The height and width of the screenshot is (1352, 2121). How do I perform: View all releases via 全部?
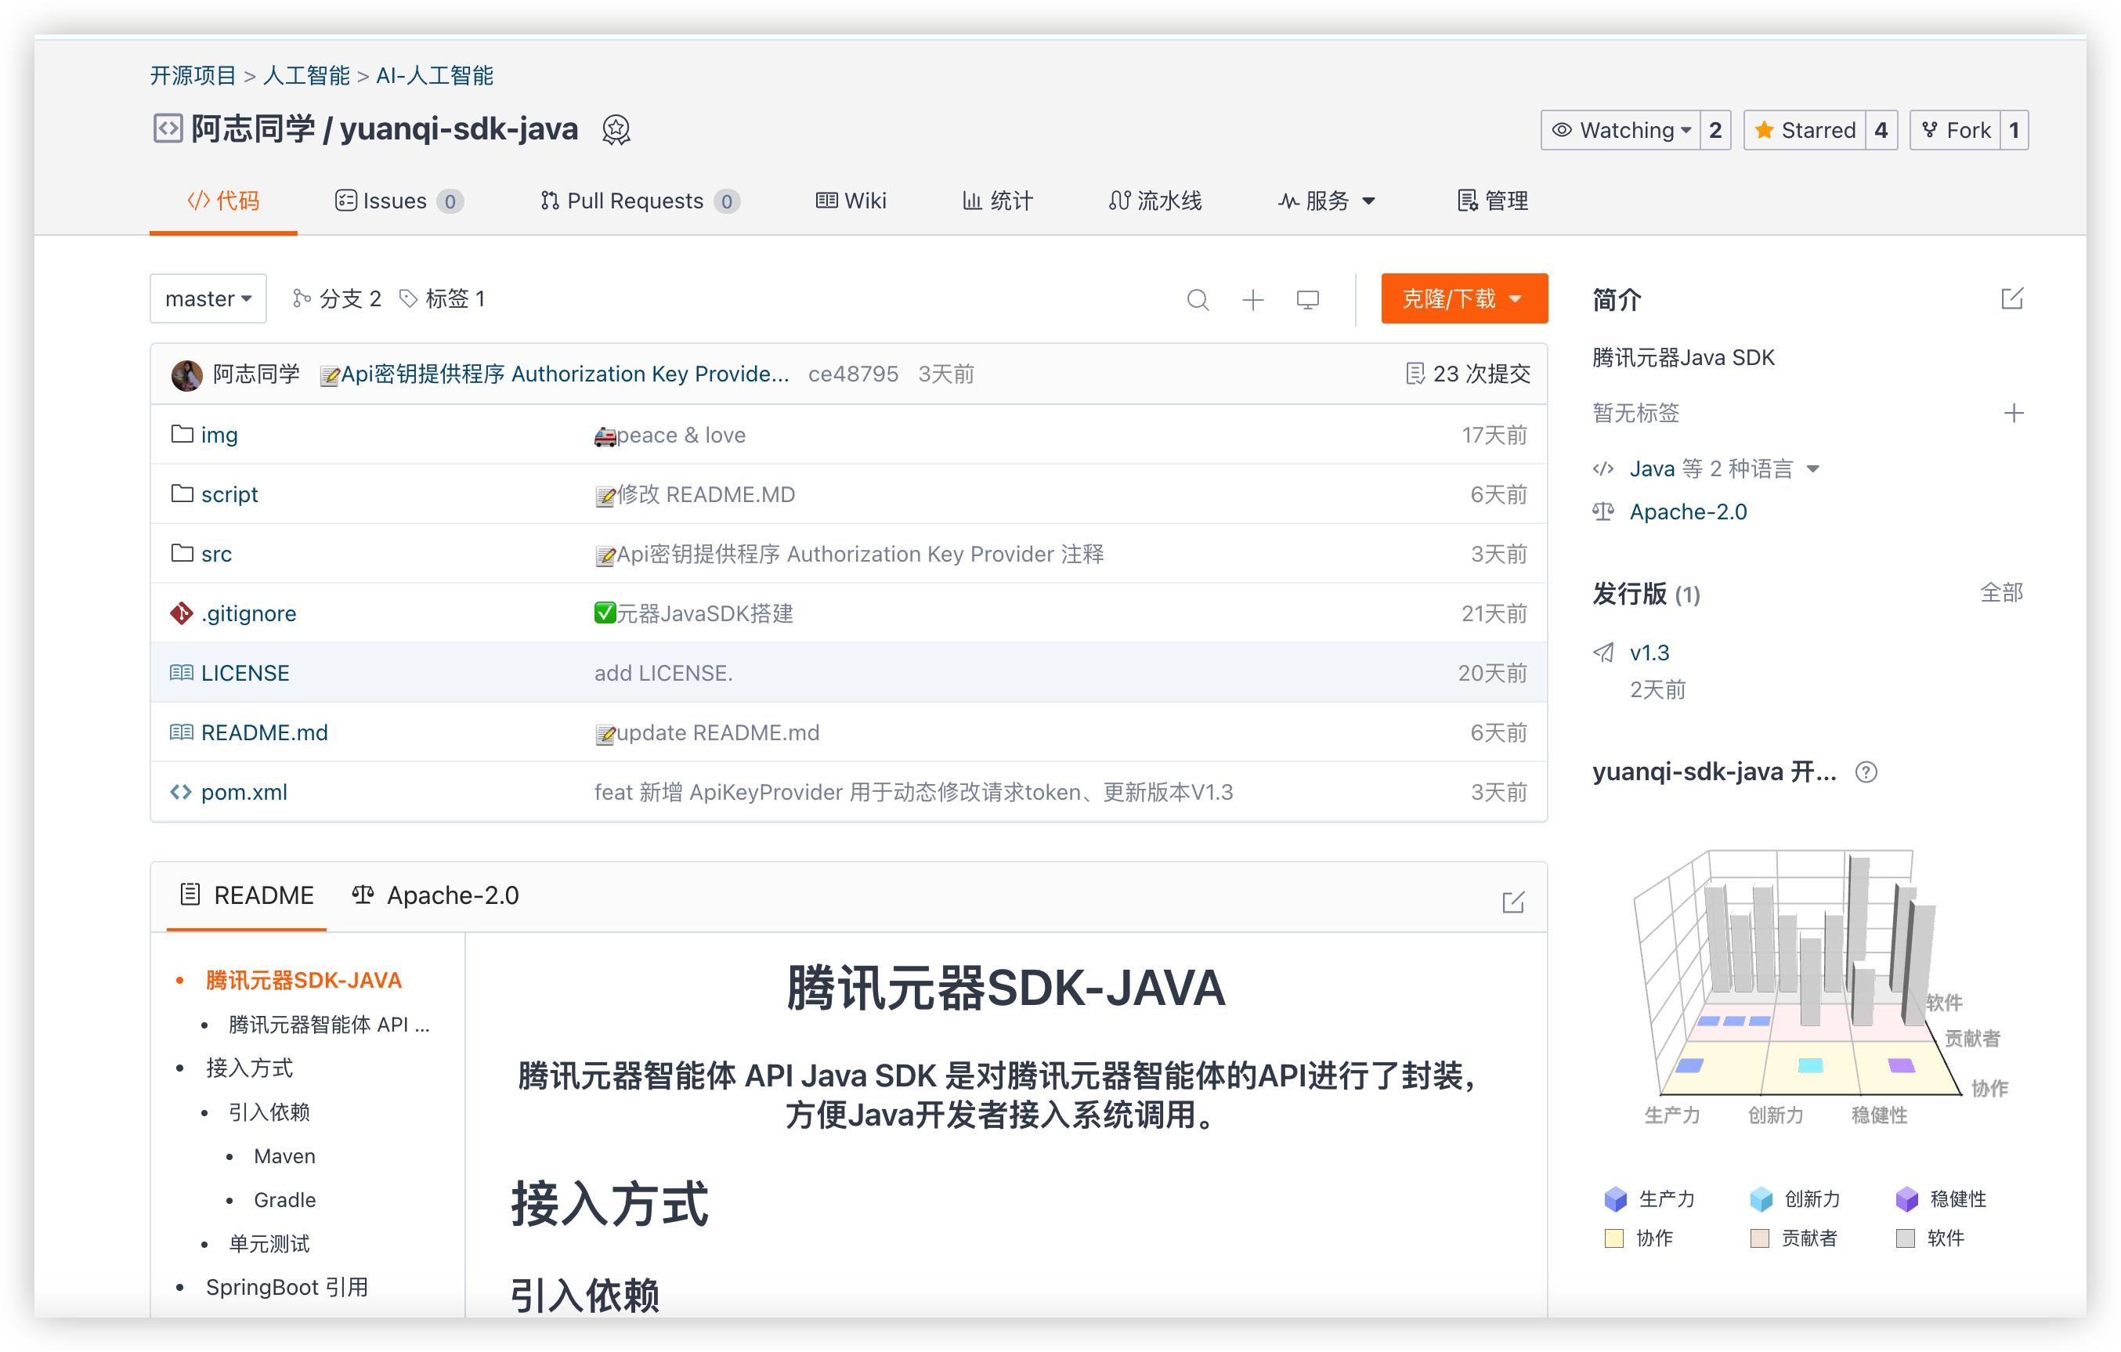pyautogui.click(x=2001, y=593)
